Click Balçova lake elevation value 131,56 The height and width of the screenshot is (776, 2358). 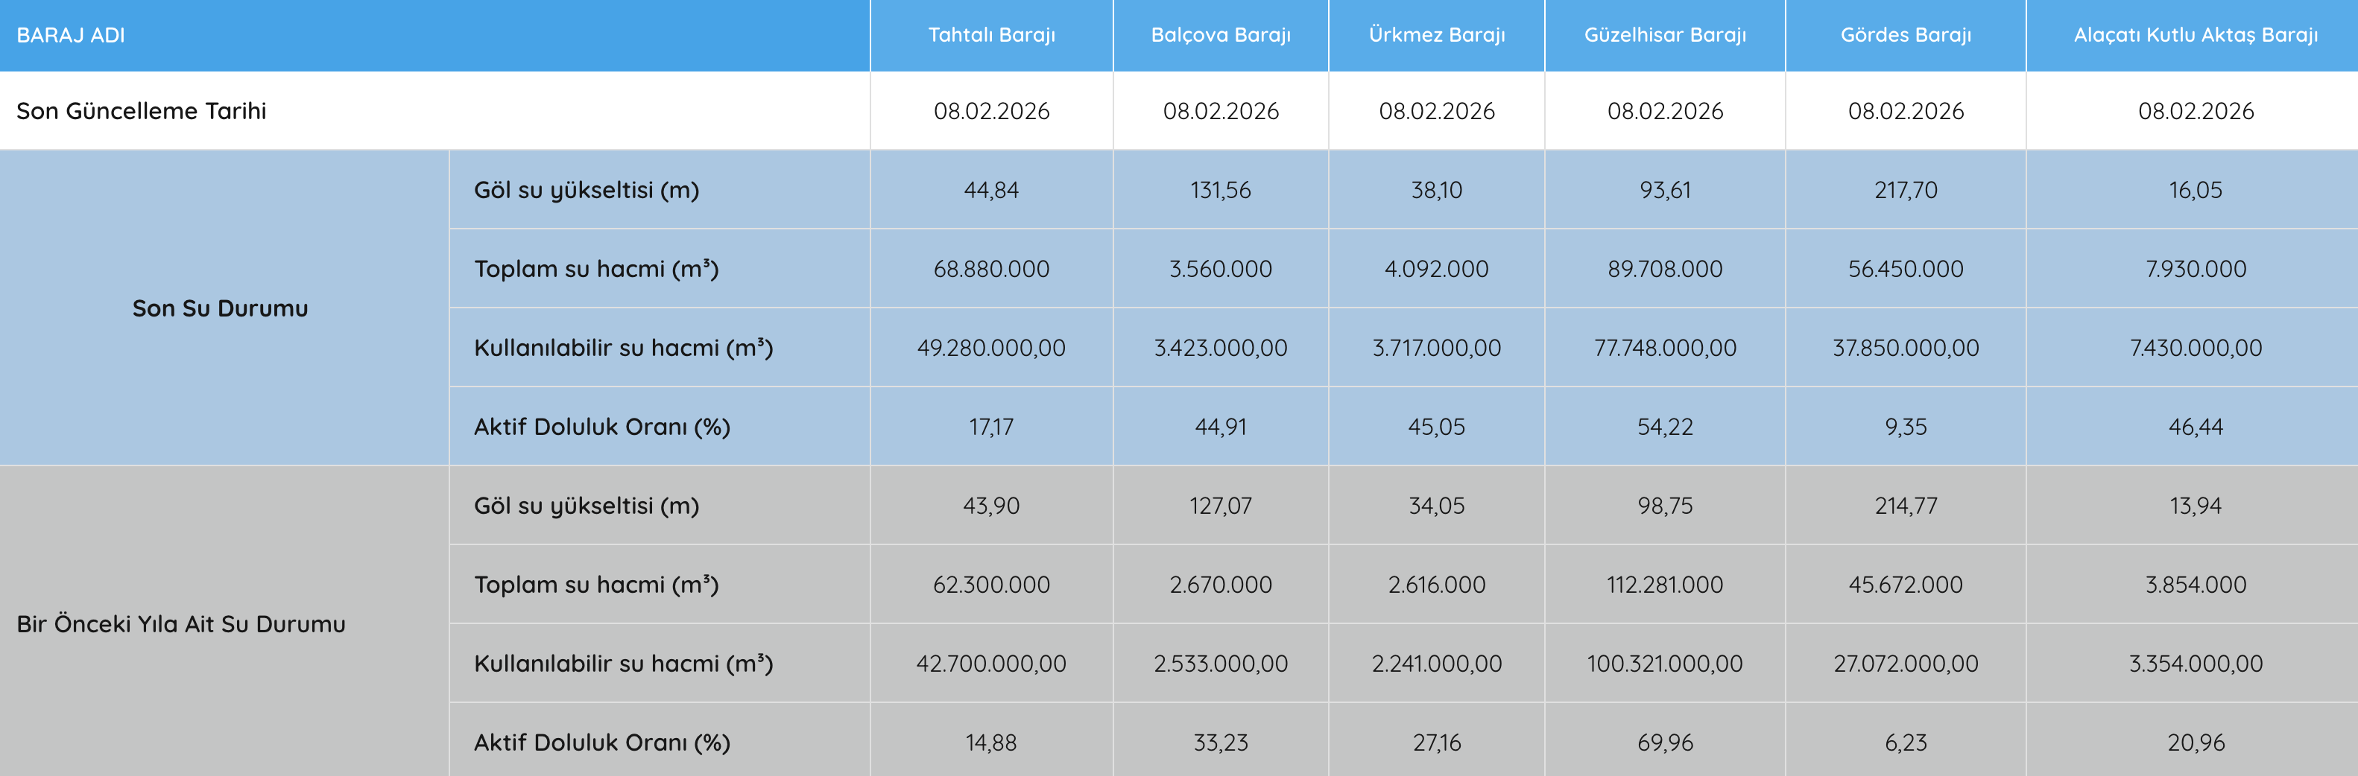[x=1220, y=191]
